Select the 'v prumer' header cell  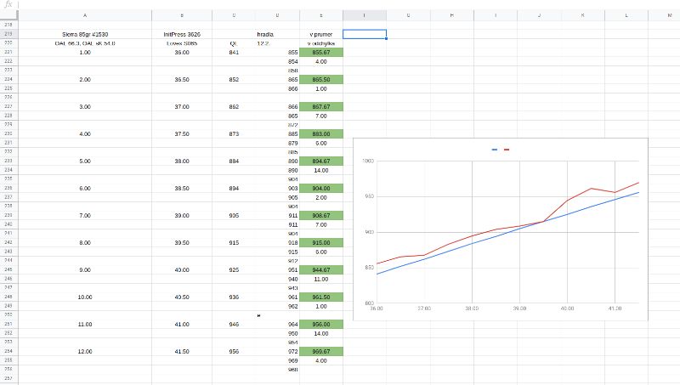(x=320, y=34)
